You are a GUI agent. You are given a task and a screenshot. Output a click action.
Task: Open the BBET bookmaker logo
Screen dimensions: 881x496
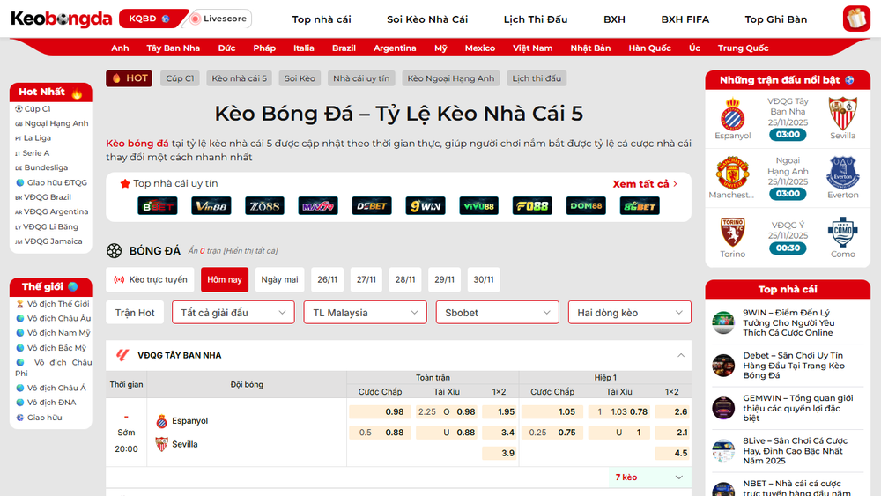pyautogui.click(x=158, y=206)
